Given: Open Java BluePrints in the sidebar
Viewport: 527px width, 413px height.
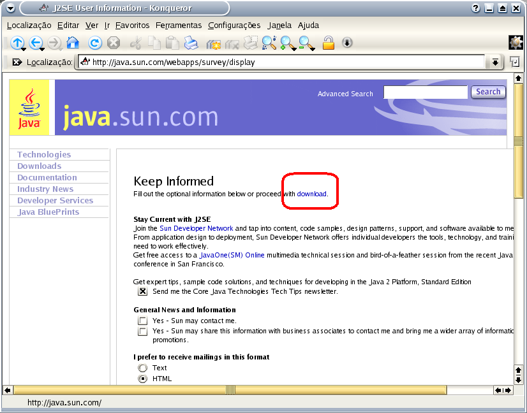Looking at the screenshot, I should coord(48,212).
